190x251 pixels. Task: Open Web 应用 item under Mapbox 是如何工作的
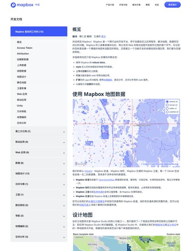coord(22,94)
